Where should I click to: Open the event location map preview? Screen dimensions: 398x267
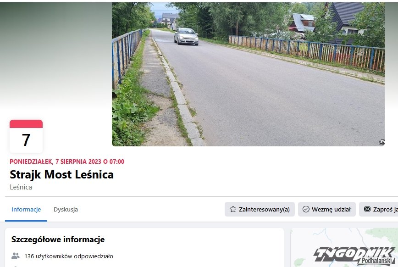click(344, 247)
